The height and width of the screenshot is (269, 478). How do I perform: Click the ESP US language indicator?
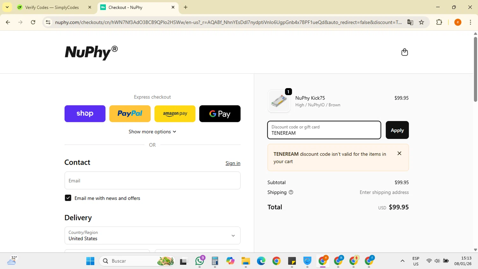point(416,261)
